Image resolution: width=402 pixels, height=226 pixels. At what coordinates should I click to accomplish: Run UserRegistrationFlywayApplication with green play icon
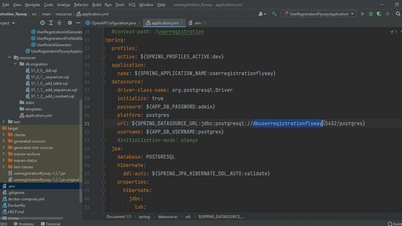(362, 14)
